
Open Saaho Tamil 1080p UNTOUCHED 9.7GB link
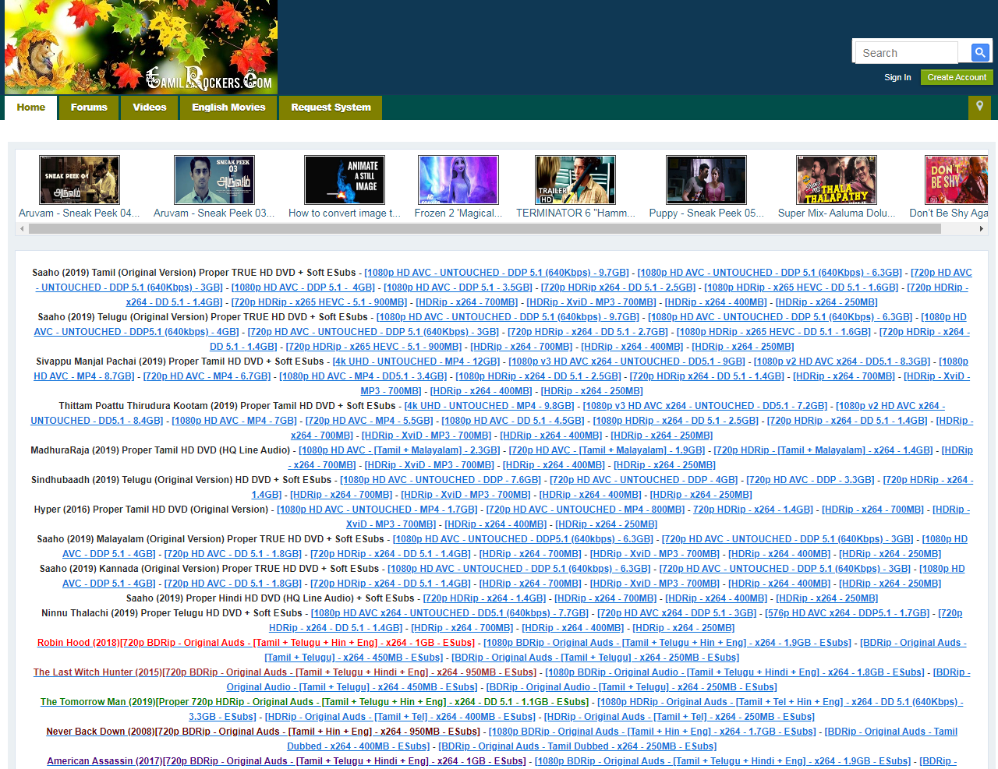pyautogui.click(x=497, y=273)
